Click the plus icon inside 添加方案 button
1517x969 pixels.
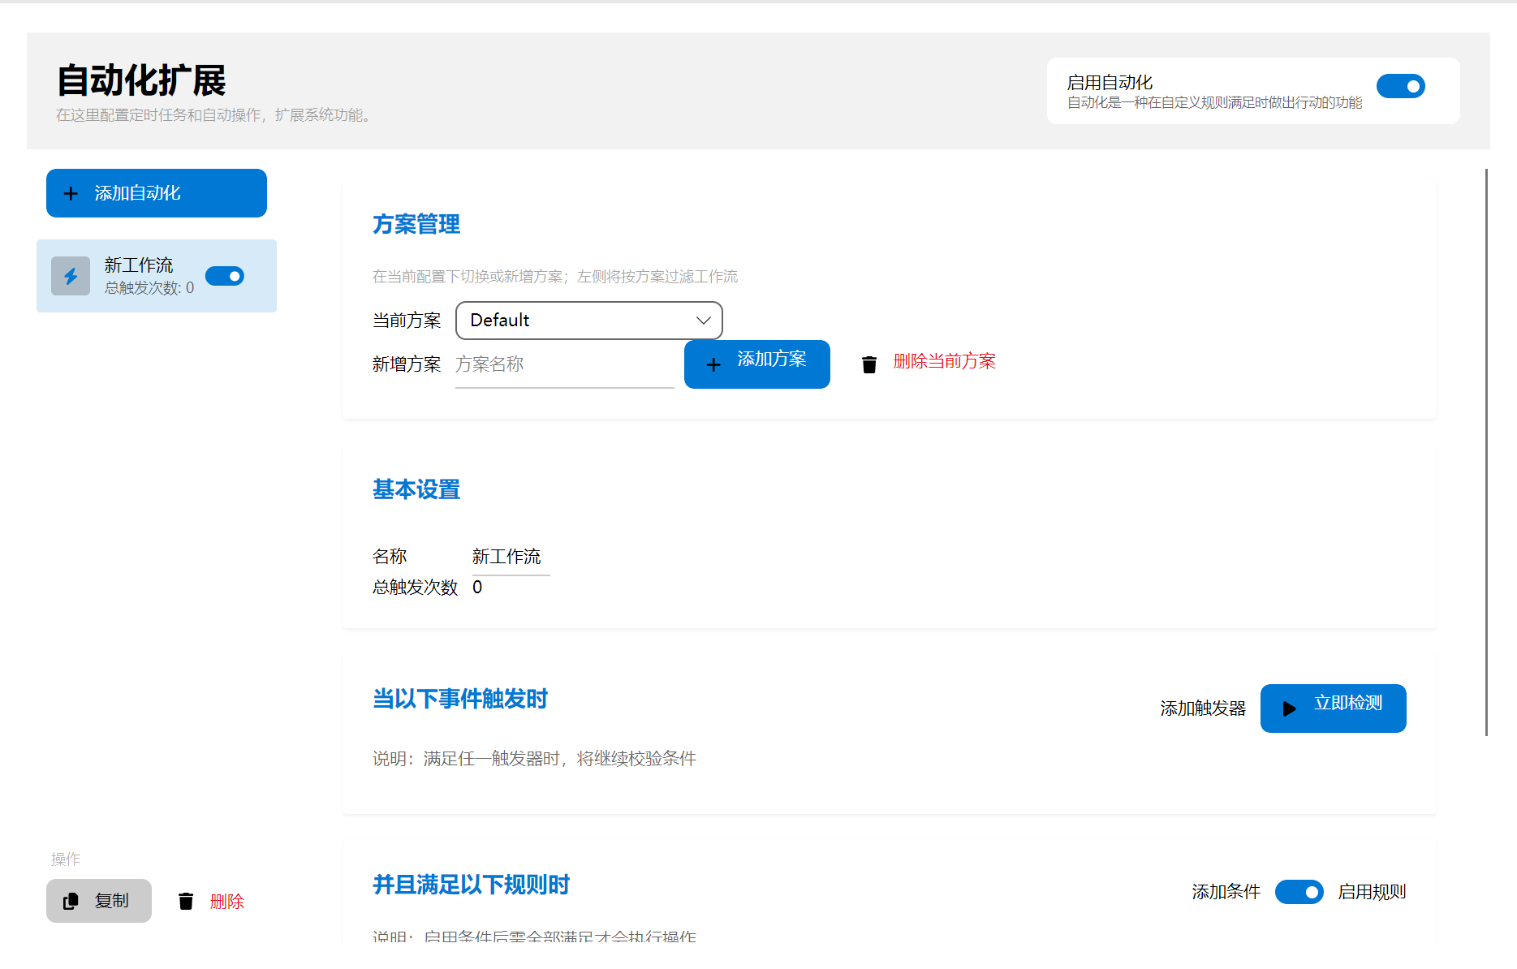tap(713, 364)
